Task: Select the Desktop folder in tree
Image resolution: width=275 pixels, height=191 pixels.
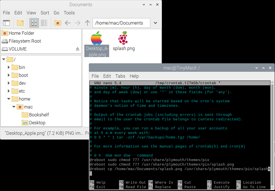Action: click(x=34, y=123)
